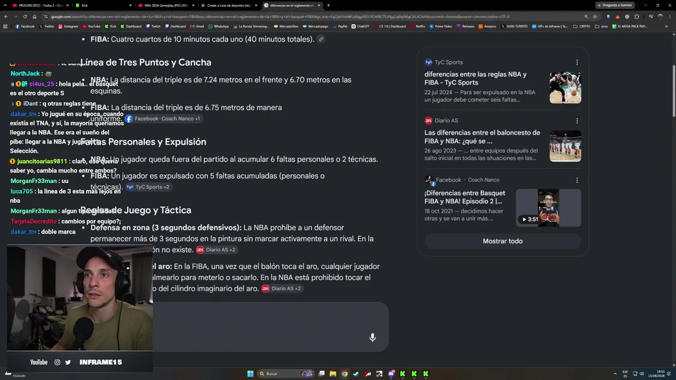This screenshot has width=676, height=380.
Task: Open the Facebook bookmark
Action: (x=25, y=26)
